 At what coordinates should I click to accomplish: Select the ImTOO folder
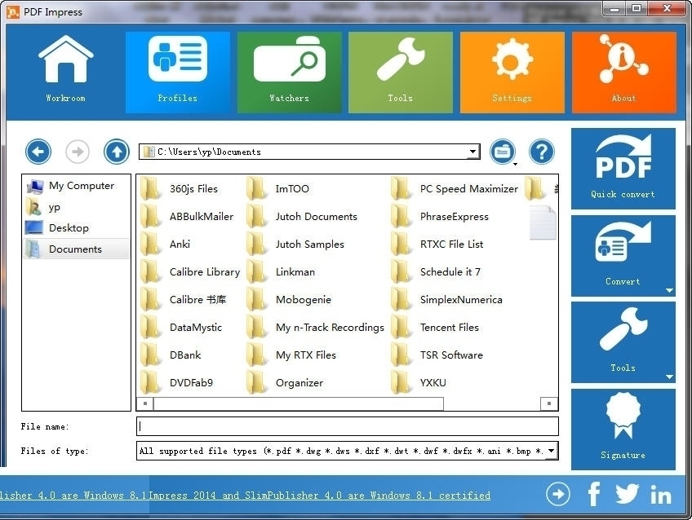coord(278,188)
